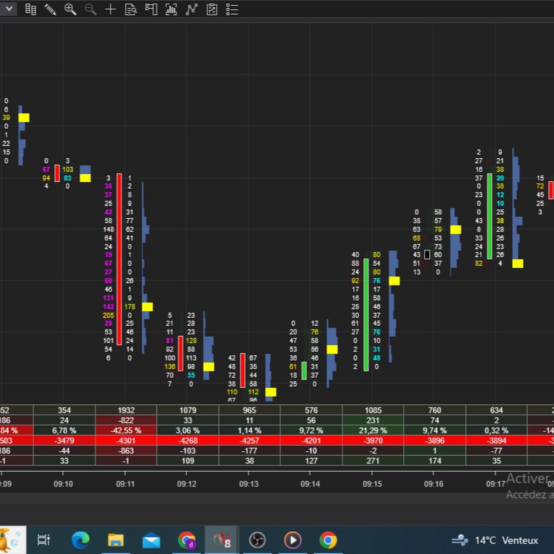Select the -177 table cell
Image resolution: width=554 pixels, height=554 pixels.
tap(249, 451)
